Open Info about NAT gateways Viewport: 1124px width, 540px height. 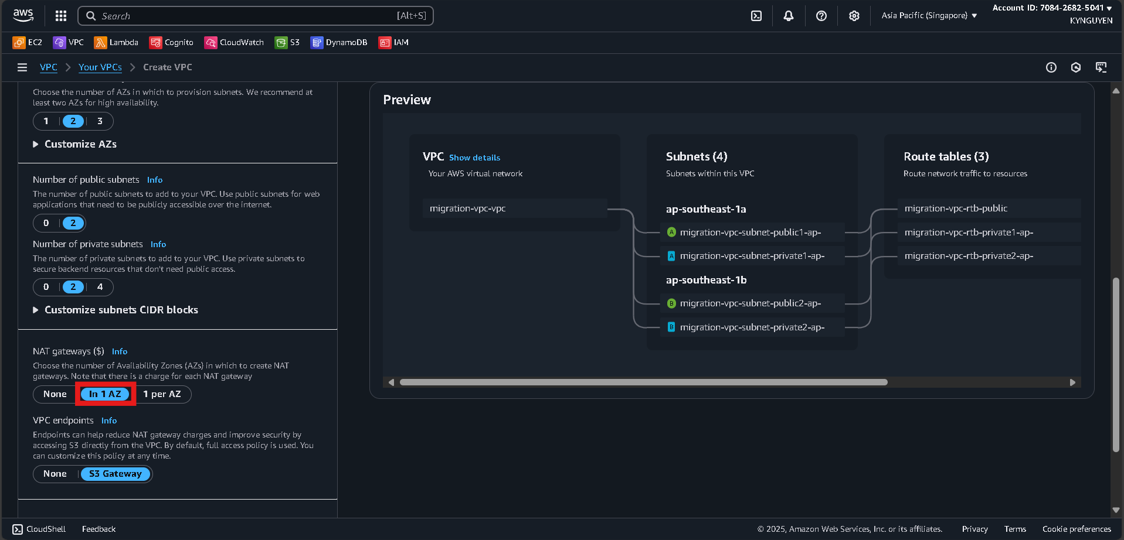point(120,351)
